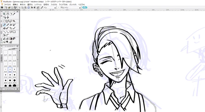This screenshot has height=112, width=205.
Task: Open the Help (ヘルプ) menu
Action: click(81, 5)
